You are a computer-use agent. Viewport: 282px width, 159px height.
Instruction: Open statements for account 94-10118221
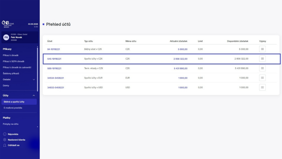262,49
